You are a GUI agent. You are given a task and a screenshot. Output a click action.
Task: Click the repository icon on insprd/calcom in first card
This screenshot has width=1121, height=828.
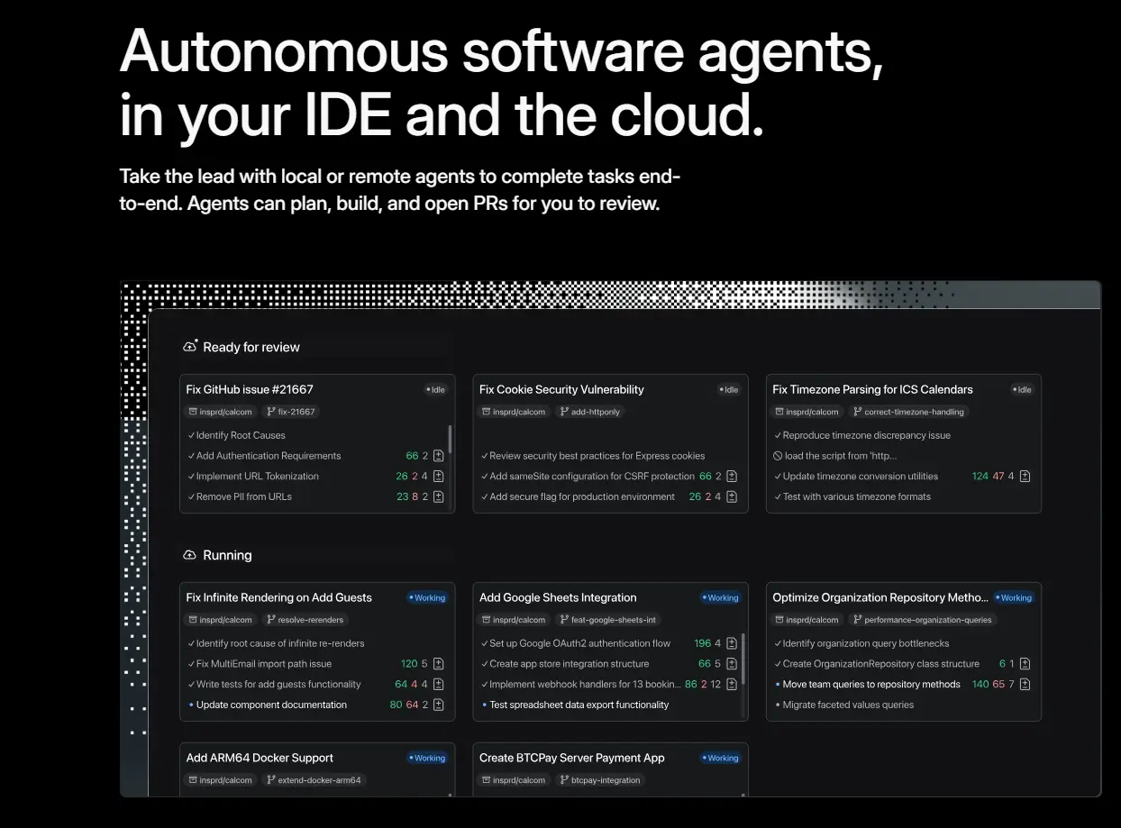pyautogui.click(x=194, y=412)
